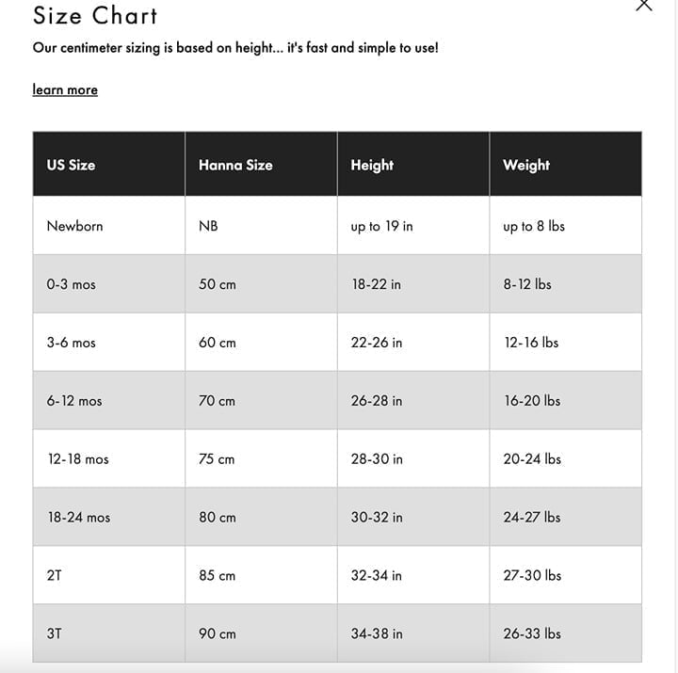
Task: Open the learn more link
Action: pos(65,89)
